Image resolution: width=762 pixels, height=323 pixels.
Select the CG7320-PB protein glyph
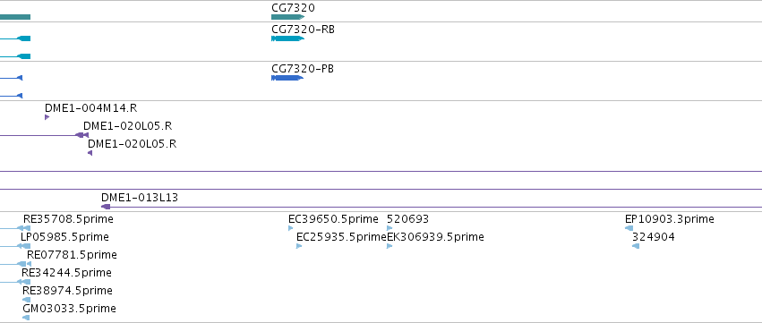[x=287, y=78]
